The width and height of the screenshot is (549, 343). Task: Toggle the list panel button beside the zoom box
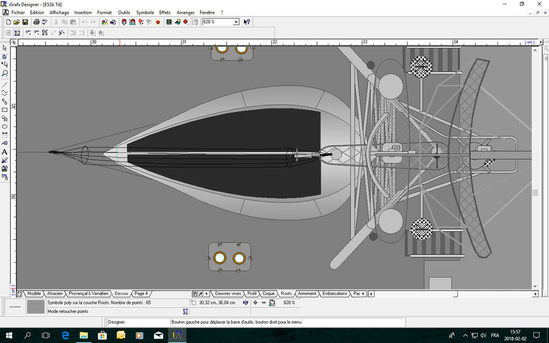pyautogui.click(x=195, y=22)
